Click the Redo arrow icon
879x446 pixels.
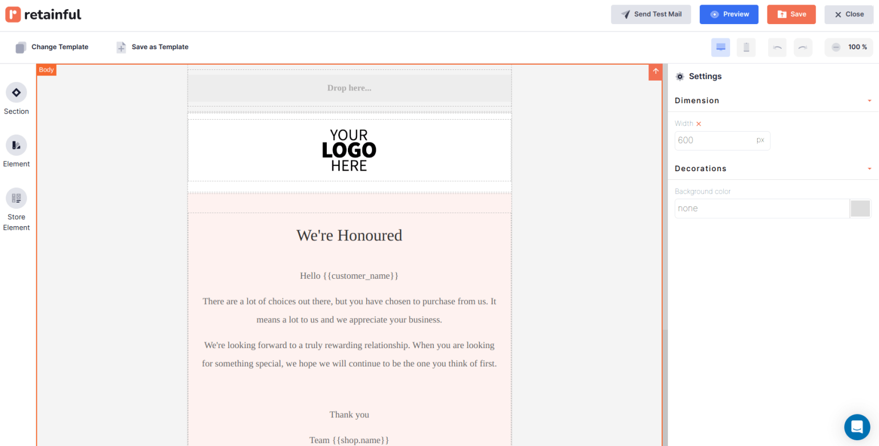pyautogui.click(x=803, y=48)
